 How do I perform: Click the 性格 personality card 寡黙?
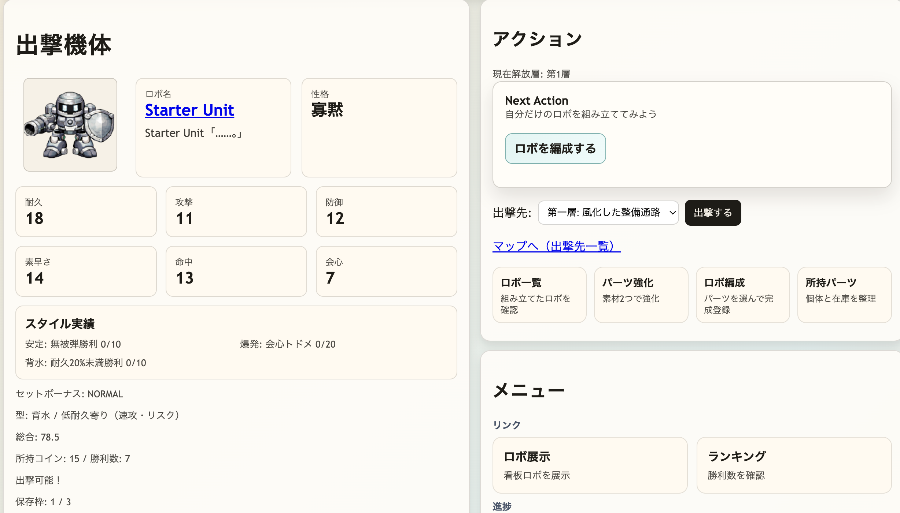[379, 128]
